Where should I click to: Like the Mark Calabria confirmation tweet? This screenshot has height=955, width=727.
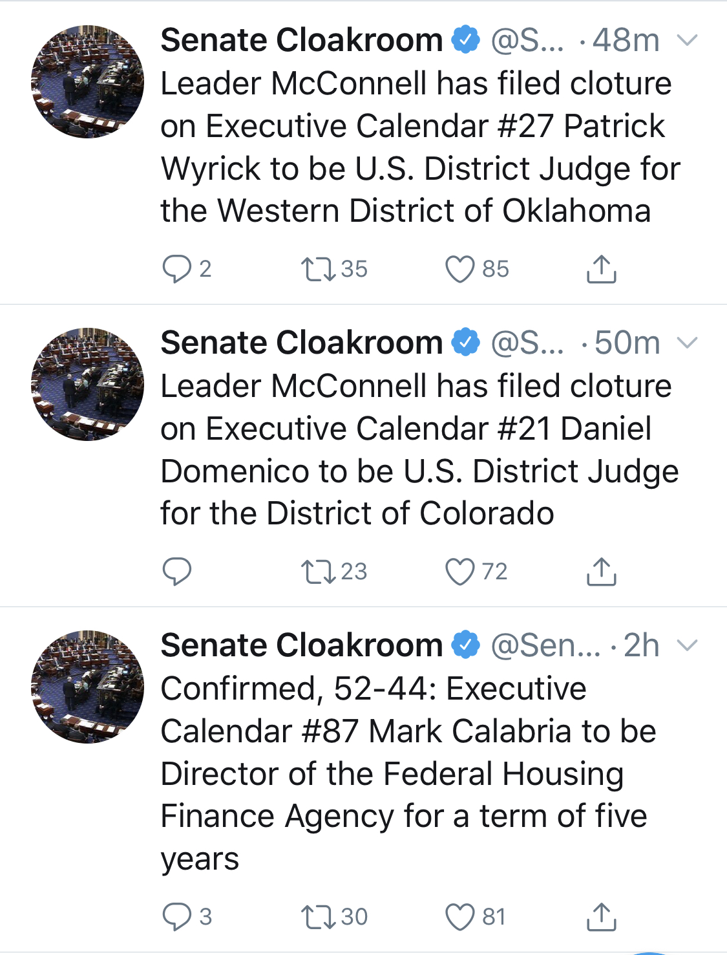pyautogui.click(x=460, y=917)
